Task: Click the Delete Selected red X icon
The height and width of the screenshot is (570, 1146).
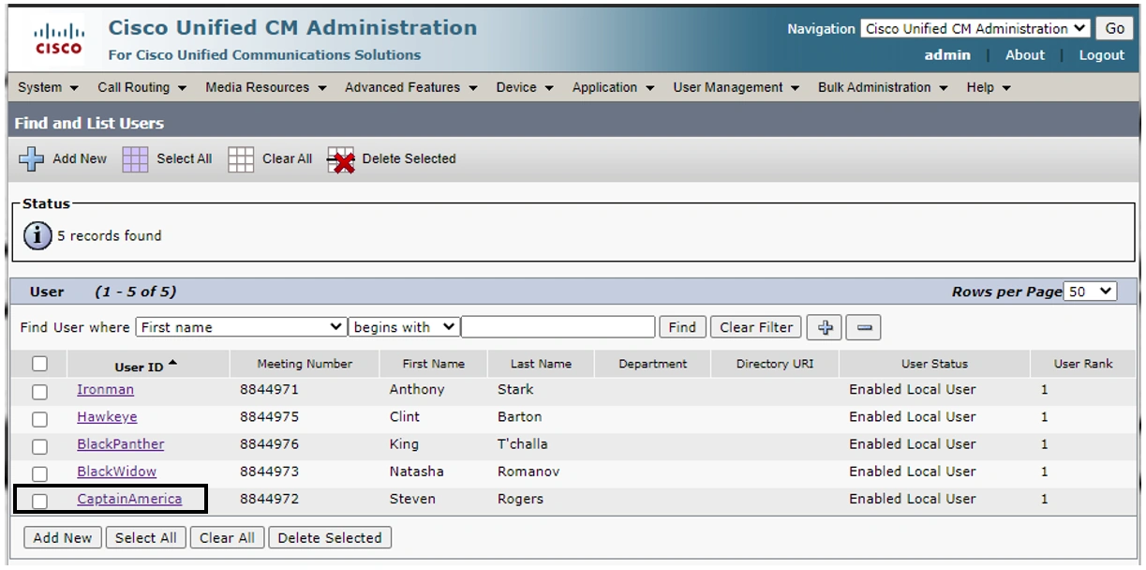Action: click(341, 160)
